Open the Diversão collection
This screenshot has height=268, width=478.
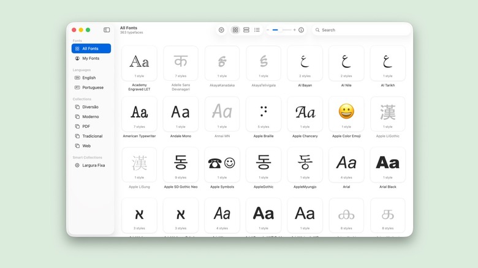pyautogui.click(x=91, y=107)
